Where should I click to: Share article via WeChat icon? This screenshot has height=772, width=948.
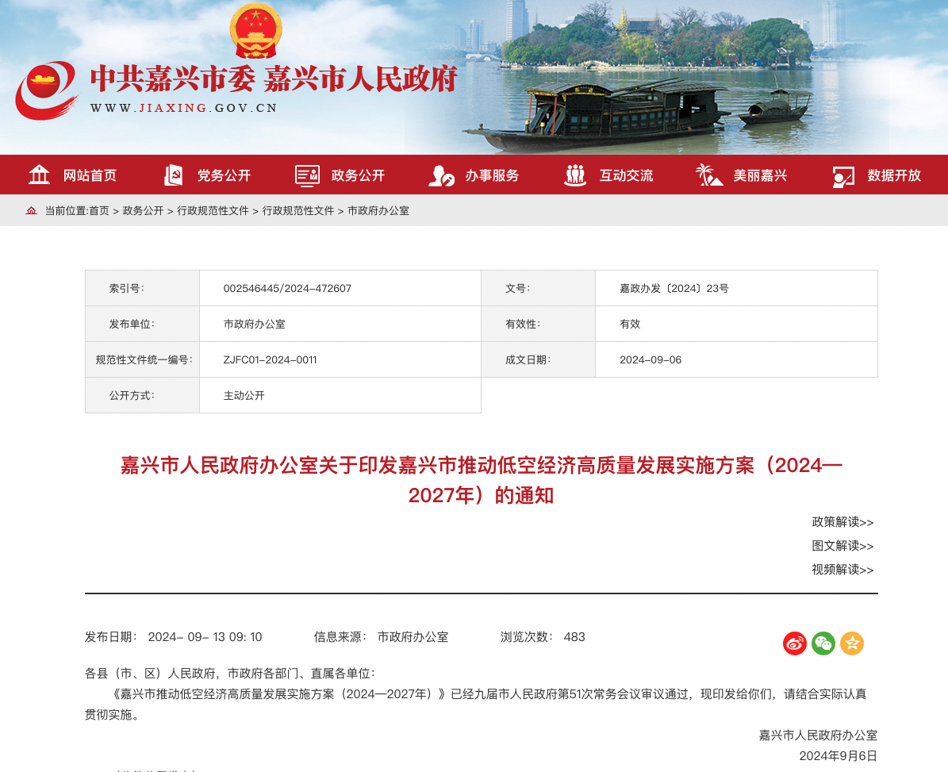pyautogui.click(x=823, y=643)
